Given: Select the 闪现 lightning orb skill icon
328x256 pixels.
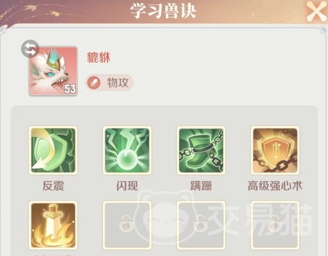Looking at the screenshot, I should coord(127,150).
